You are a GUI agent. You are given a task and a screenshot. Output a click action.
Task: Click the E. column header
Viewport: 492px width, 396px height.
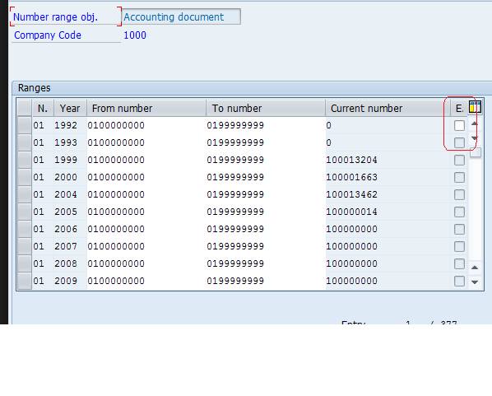coord(459,108)
